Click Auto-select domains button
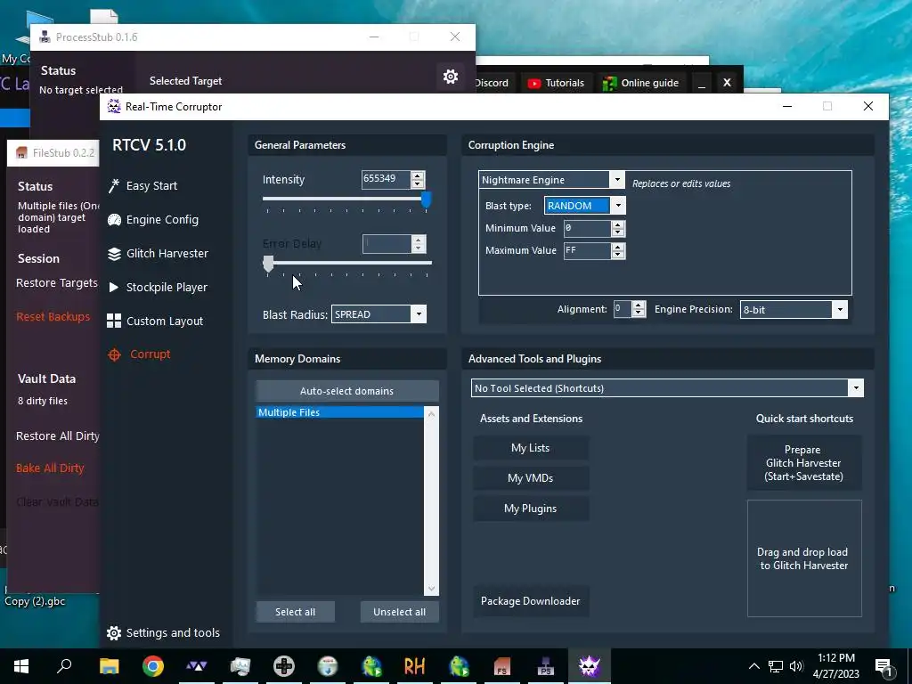This screenshot has height=684, width=912. [346, 391]
